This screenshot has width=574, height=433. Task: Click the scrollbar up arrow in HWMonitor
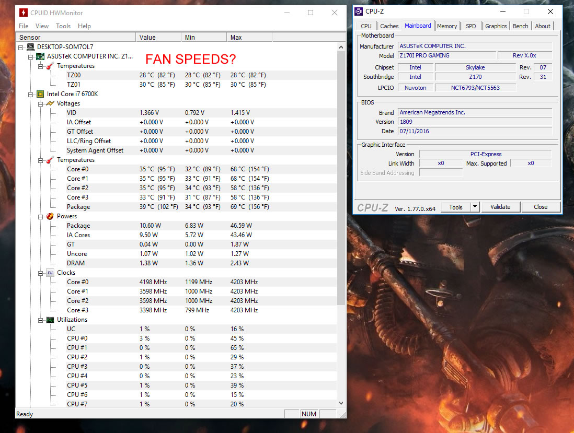[x=341, y=47]
